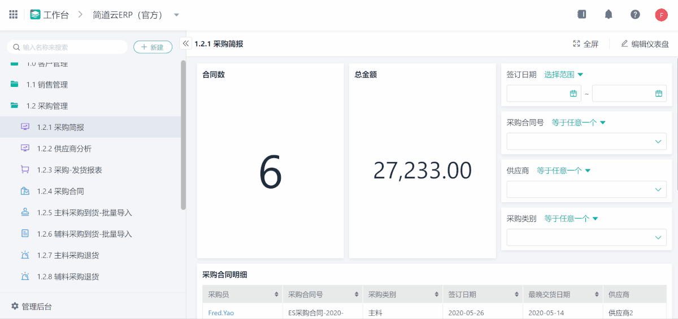Image resolution: width=678 pixels, height=319 pixels.
Task: Open 签订日期 选择范围 dropdown
Action: point(564,75)
